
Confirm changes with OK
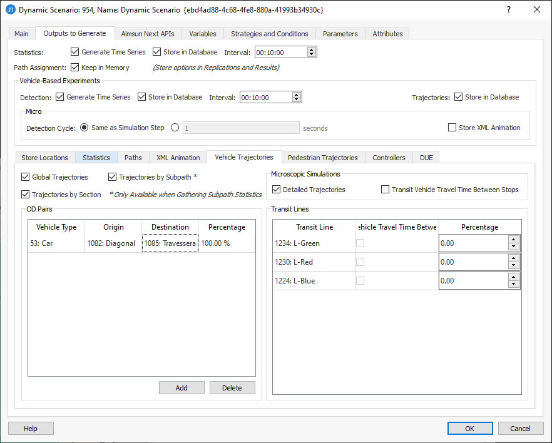click(x=469, y=428)
